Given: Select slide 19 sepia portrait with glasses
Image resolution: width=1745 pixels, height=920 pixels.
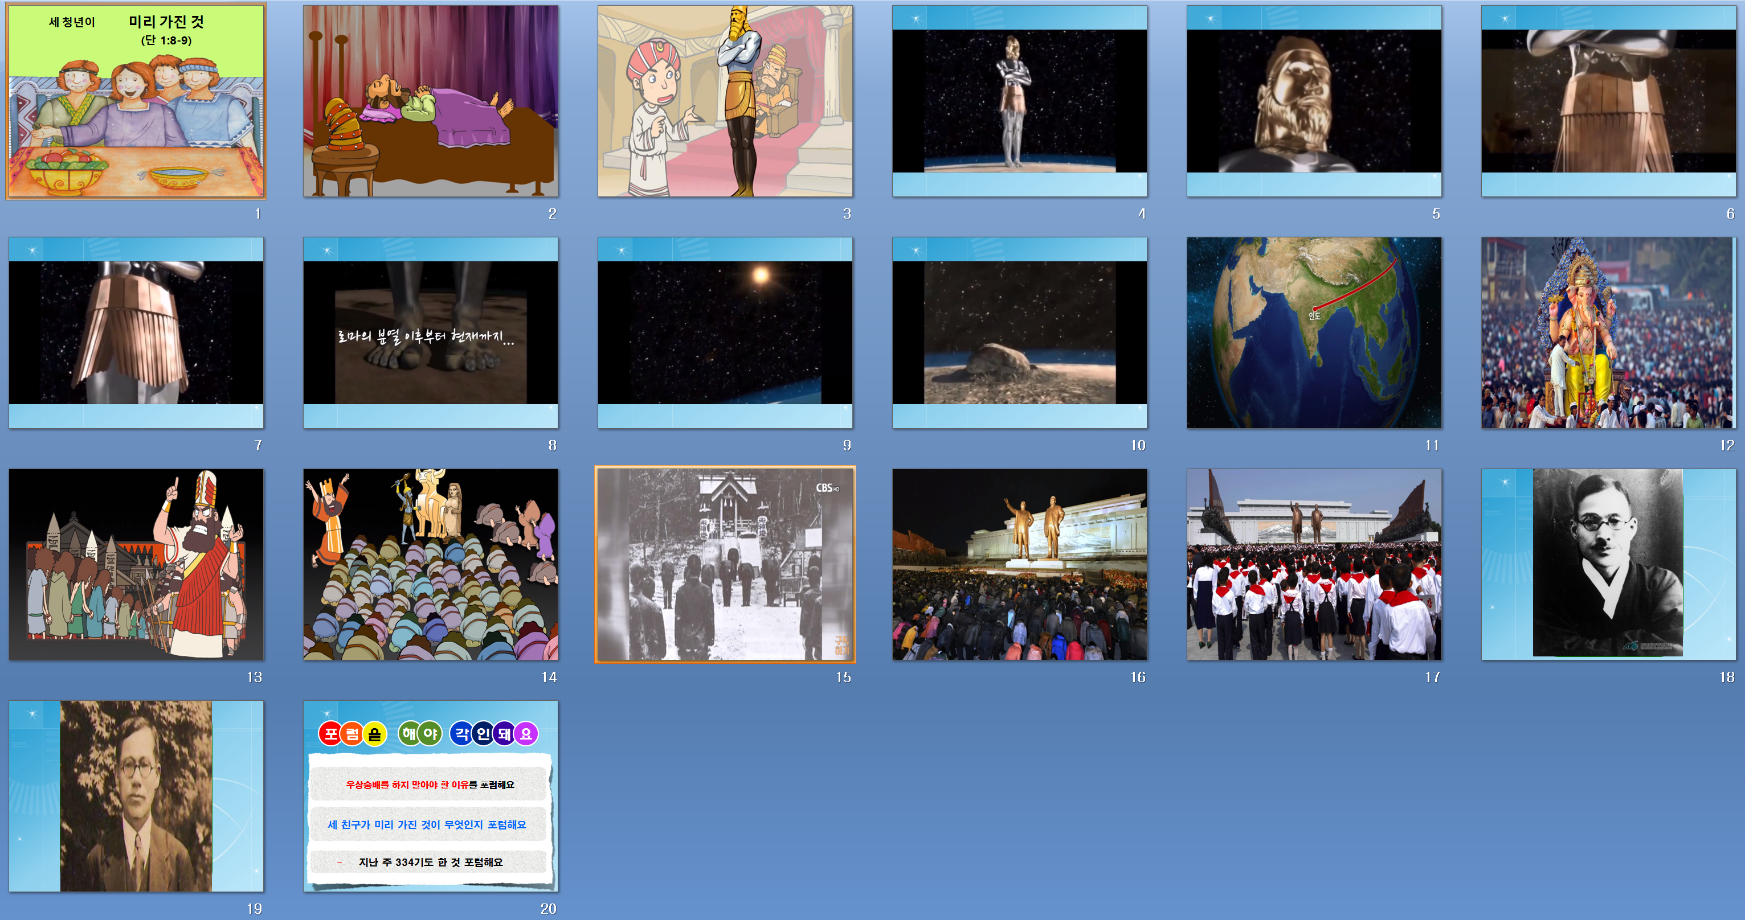Looking at the screenshot, I should tap(136, 795).
